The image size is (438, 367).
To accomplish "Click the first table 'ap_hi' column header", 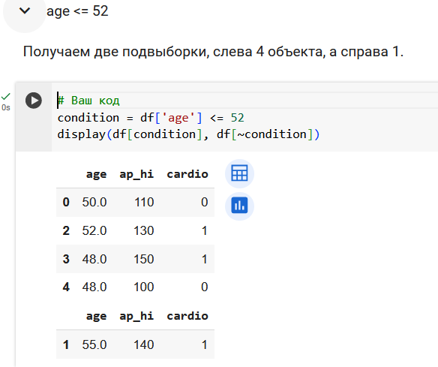I will coord(136,174).
